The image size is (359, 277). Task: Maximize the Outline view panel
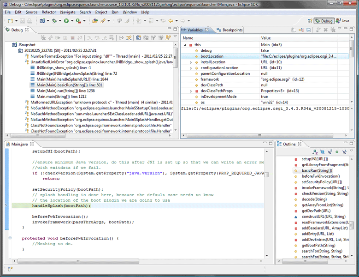pos(351,143)
